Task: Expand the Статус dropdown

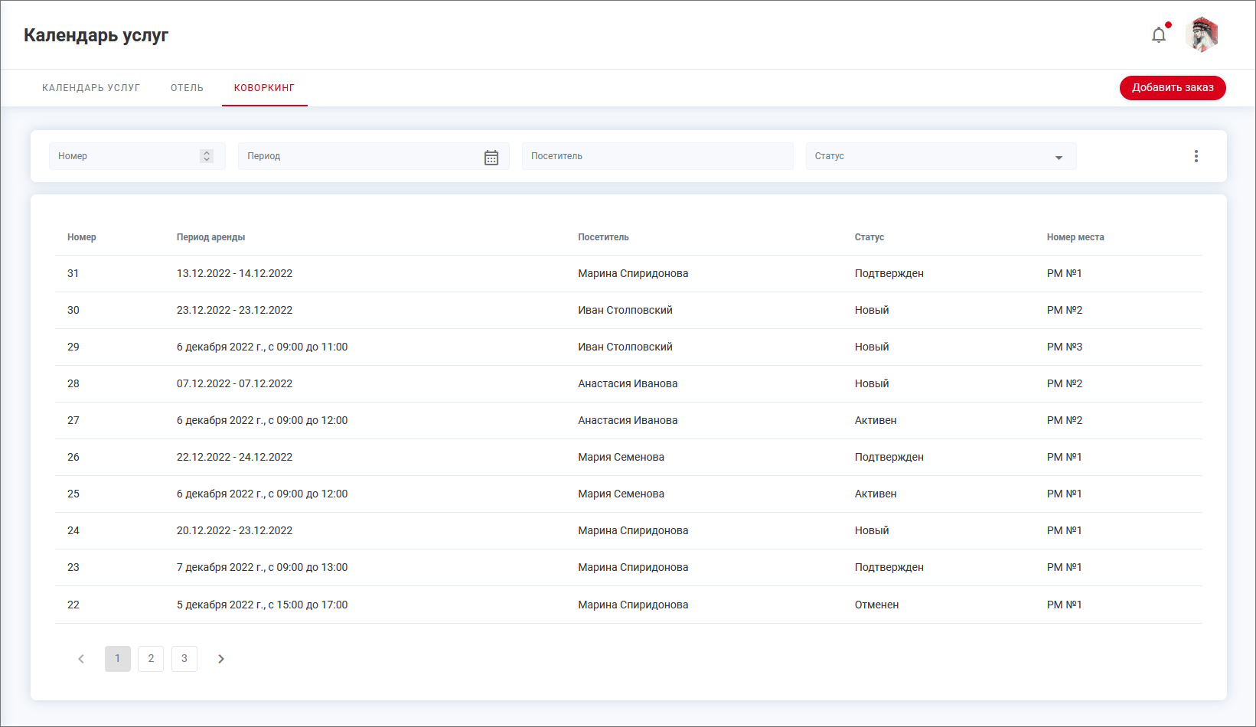Action: pyautogui.click(x=1059, y=157)
